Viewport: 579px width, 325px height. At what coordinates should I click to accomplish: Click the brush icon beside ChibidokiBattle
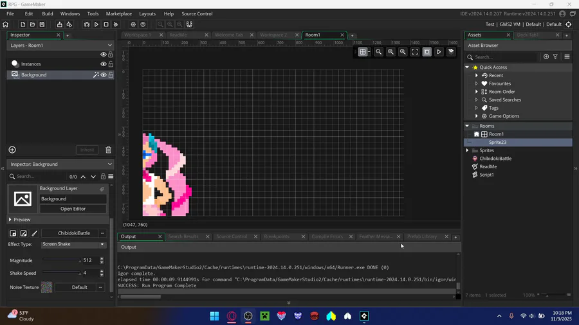(34, 233)
